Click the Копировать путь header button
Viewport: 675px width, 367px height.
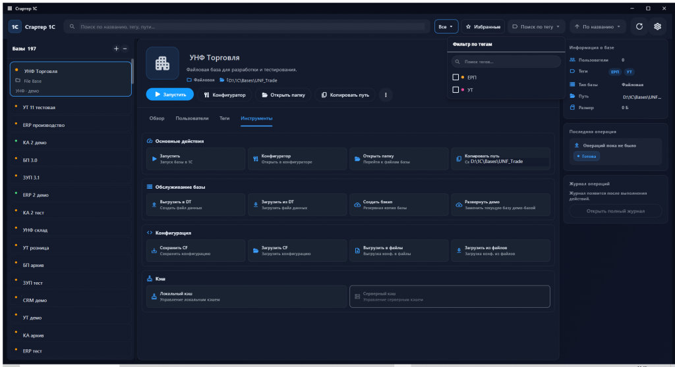pos(345,95)
